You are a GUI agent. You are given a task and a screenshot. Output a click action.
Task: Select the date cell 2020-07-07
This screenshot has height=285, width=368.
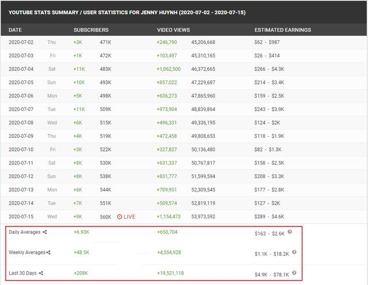pyautogui.click(x=21, y=109)
